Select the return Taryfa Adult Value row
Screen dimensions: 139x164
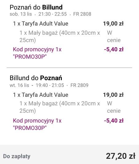pos(68,95)
